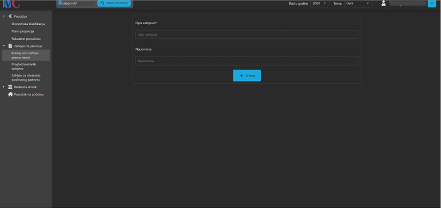Click the document icon beside Zahtjevi za plaćanje
The height and width of the screenshot is (208, 441).
[x=10, y=46]
